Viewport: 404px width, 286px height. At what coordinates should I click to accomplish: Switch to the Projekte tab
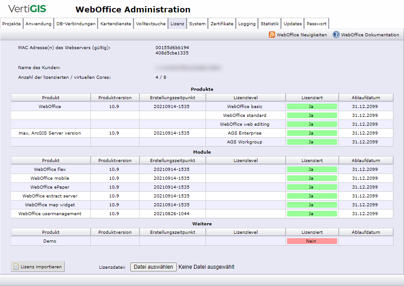(x=12, y=23)
